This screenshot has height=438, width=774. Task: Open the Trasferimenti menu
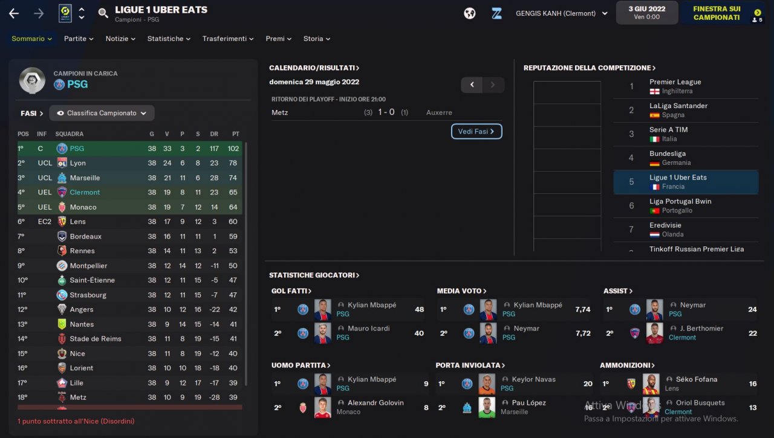(228, 39)
